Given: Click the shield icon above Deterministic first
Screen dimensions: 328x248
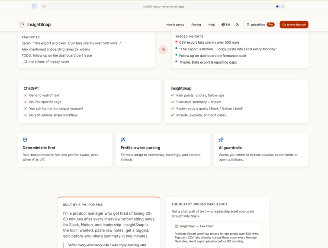Looking at the screenshot, I should point(25,140).
